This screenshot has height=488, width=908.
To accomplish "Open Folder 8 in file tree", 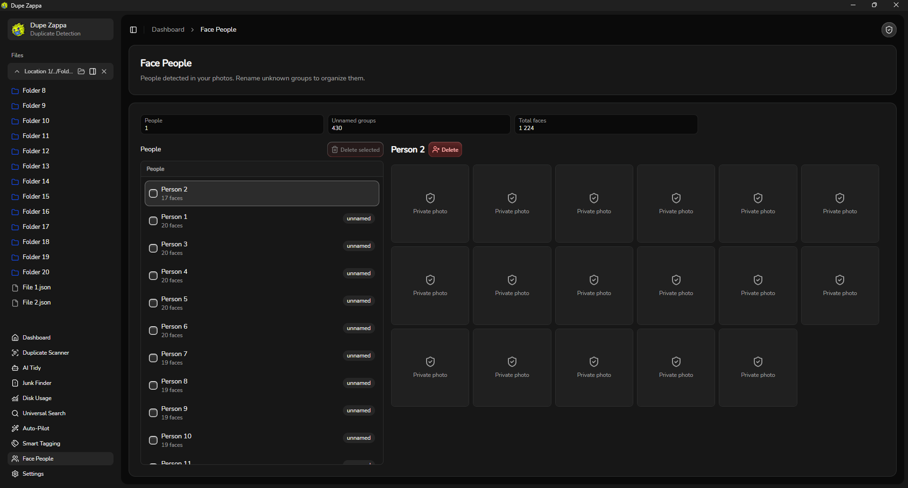I will point(61,91).
